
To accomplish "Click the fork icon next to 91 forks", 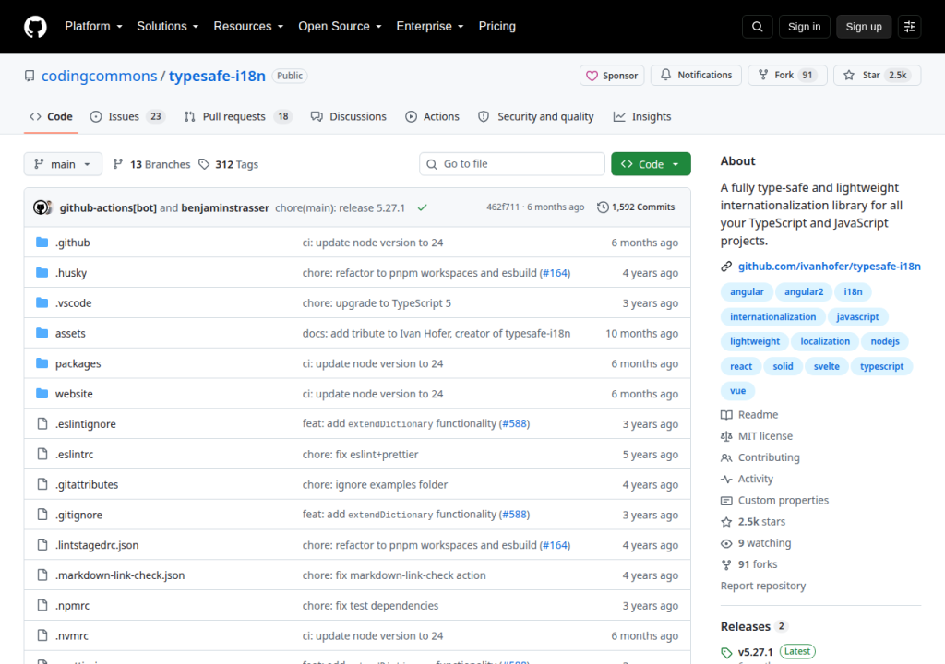I will 726,564.
